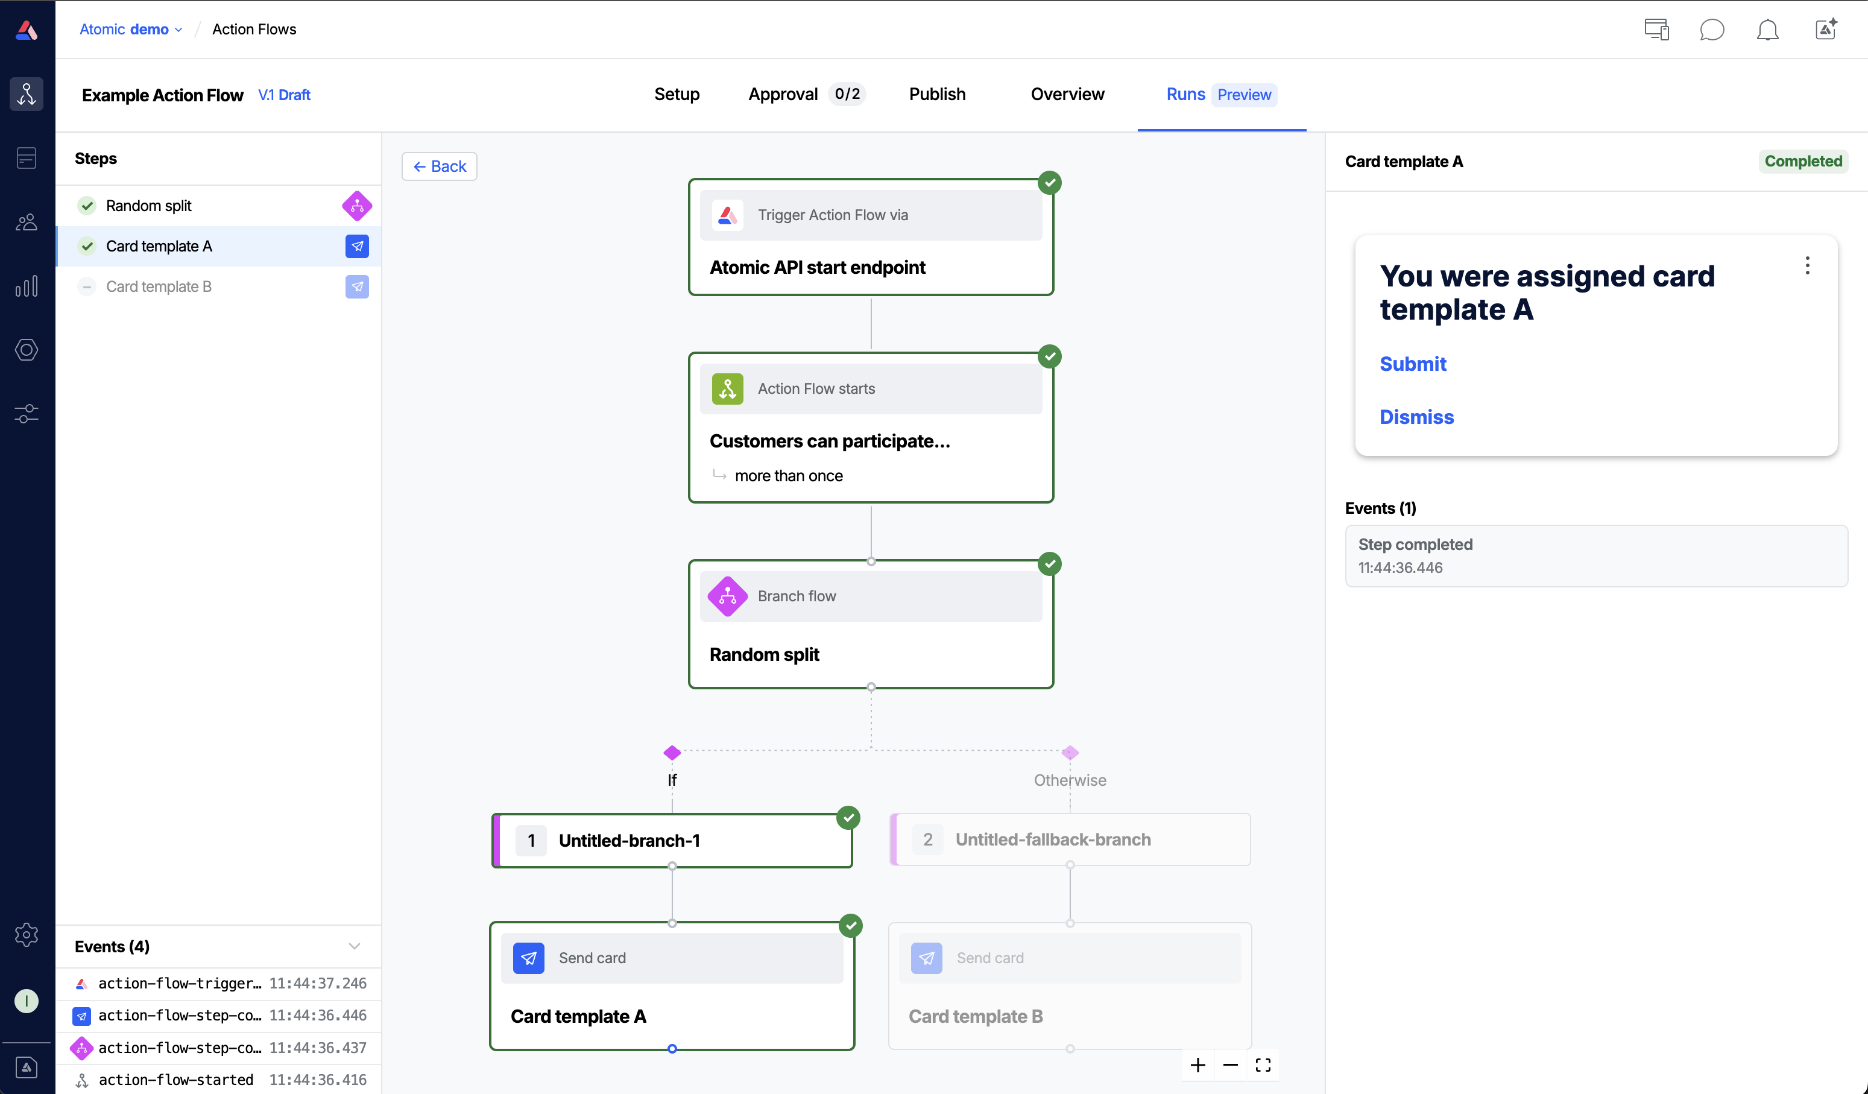Click the zoom out minus icon
1868x1094 pixels.
pos(1230,1065)
